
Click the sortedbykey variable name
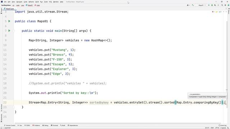tap(99, 102)
